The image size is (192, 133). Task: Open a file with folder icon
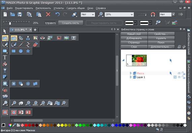[x=12, y=14]
